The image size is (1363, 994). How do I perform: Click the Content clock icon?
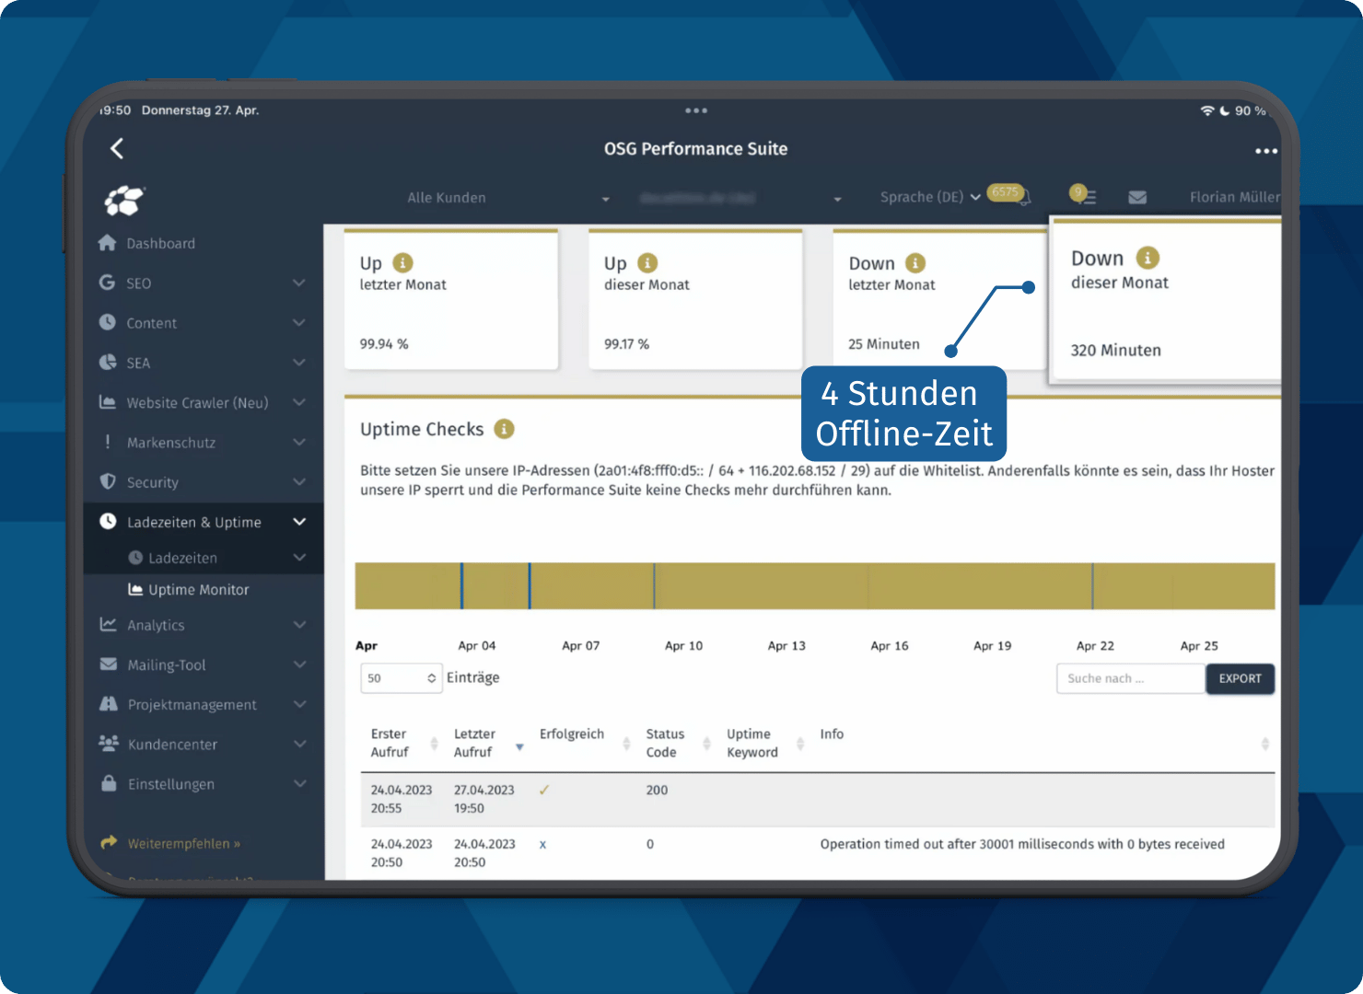[108, 322]
